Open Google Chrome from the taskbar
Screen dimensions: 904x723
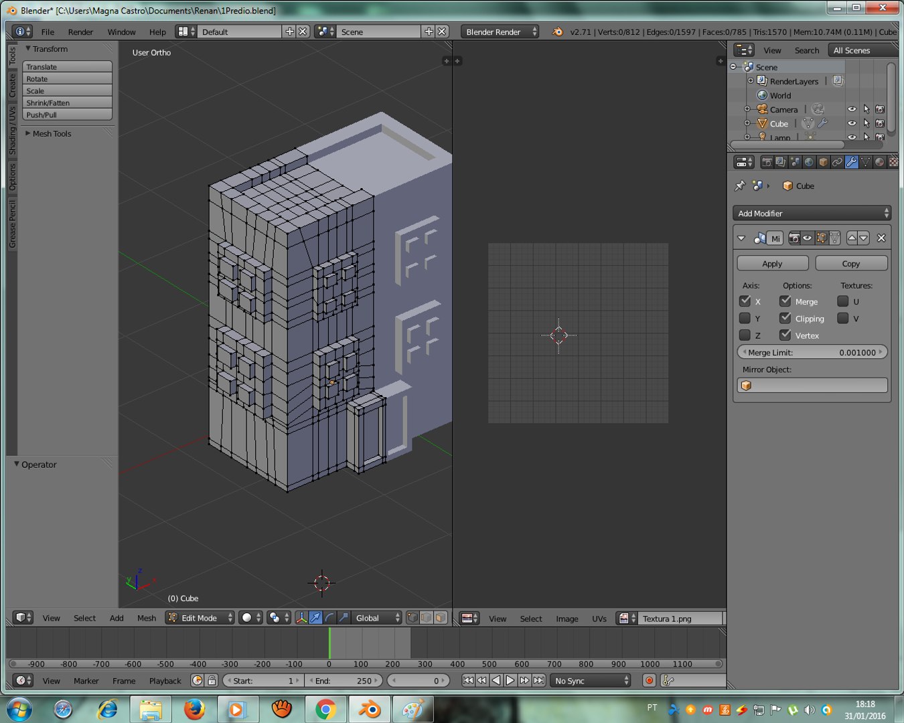[325, 709]
